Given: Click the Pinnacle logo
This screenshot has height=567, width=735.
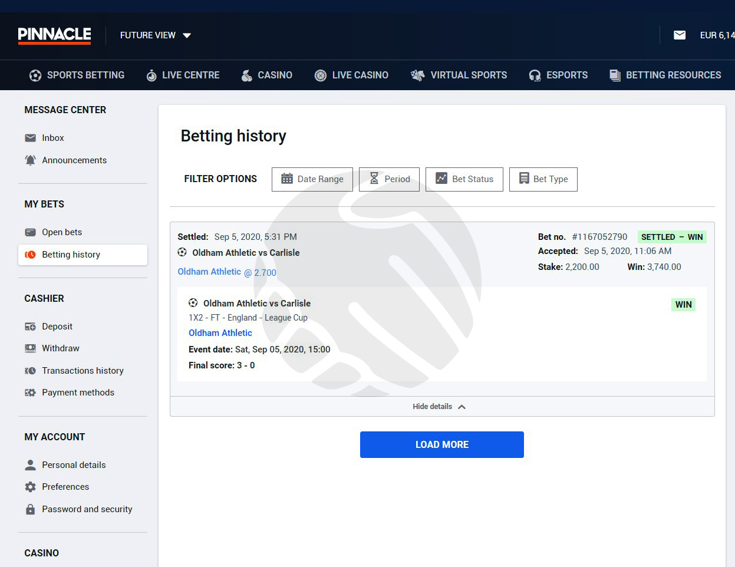Looking at the screenshot, I should (54, 35).
